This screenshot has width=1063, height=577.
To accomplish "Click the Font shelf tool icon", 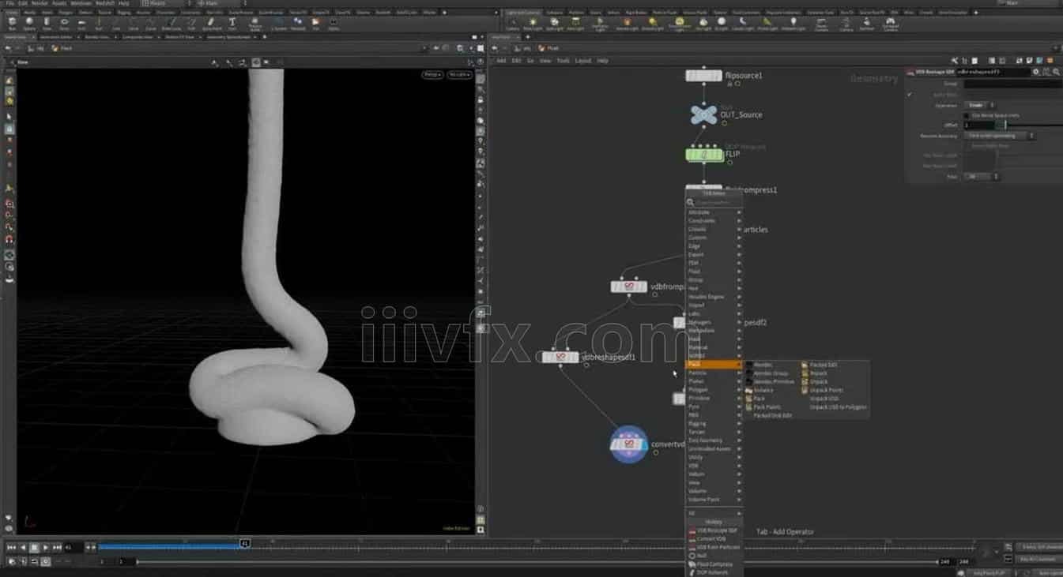I will [x=232, y=23].
